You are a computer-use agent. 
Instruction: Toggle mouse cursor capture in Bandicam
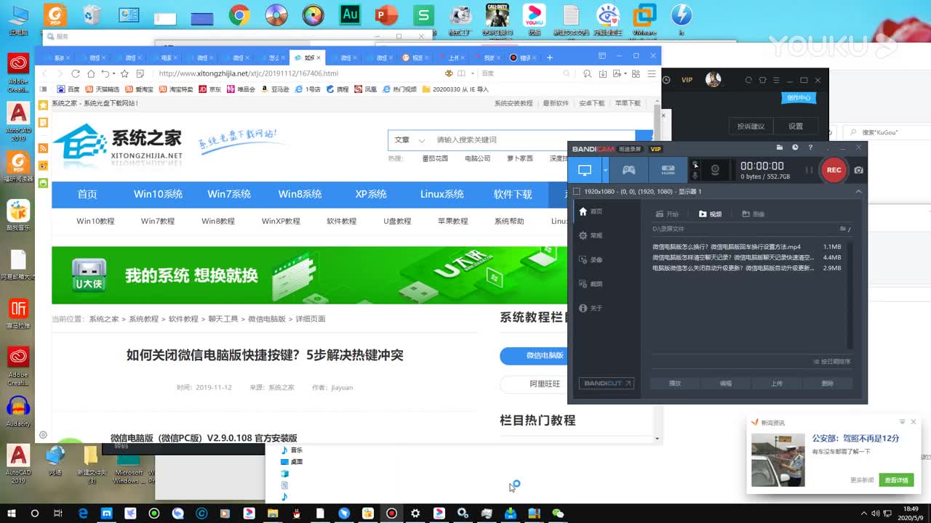click(x=695, y=165)
